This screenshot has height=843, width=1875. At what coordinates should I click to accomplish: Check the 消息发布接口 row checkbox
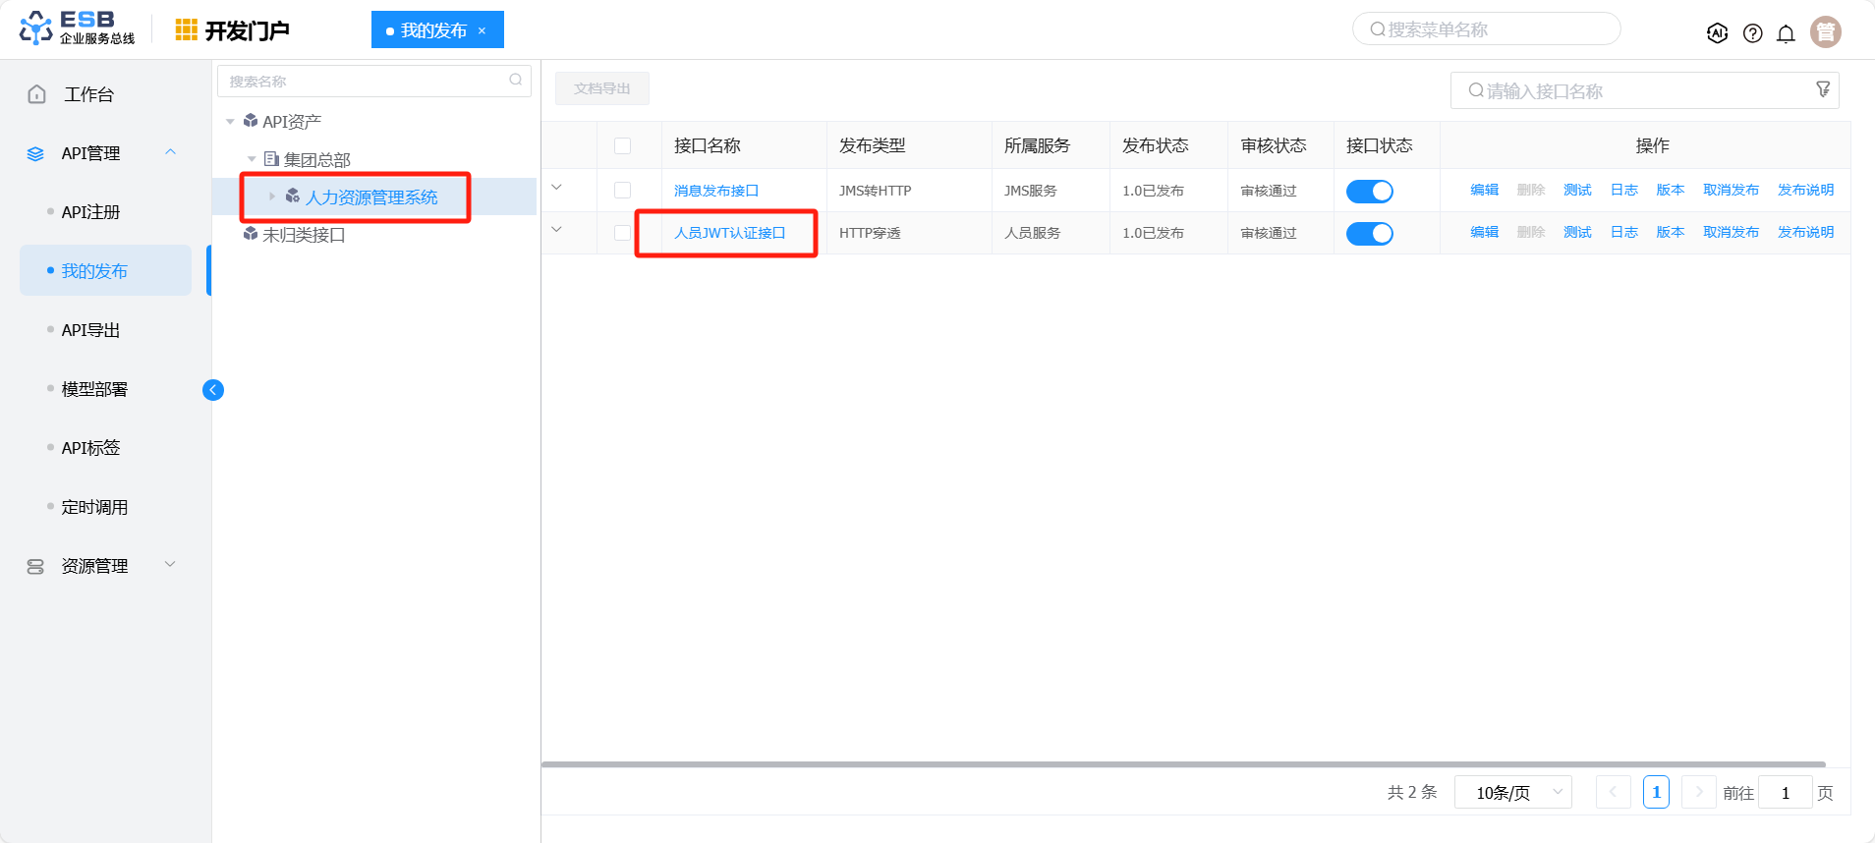pos(622,190)
